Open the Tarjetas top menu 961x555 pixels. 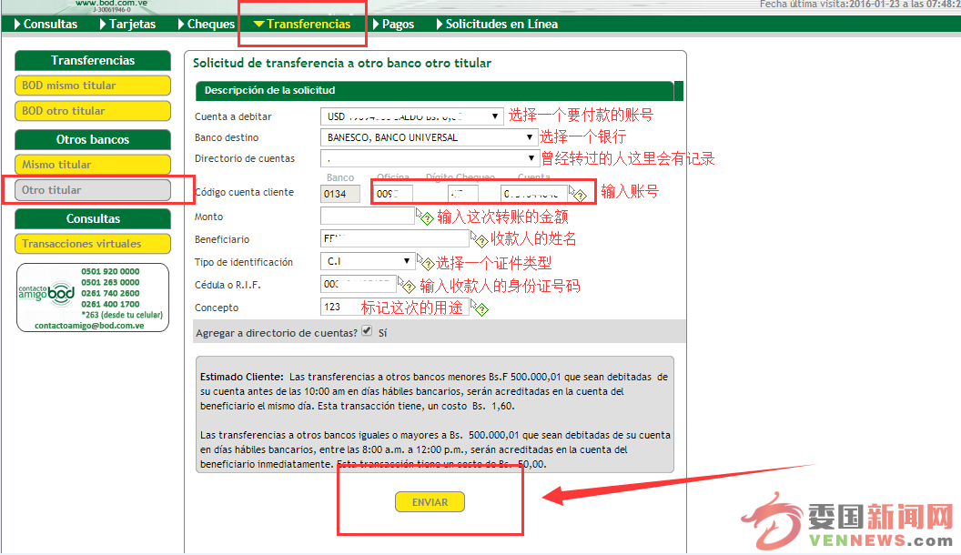click(127, 24)
